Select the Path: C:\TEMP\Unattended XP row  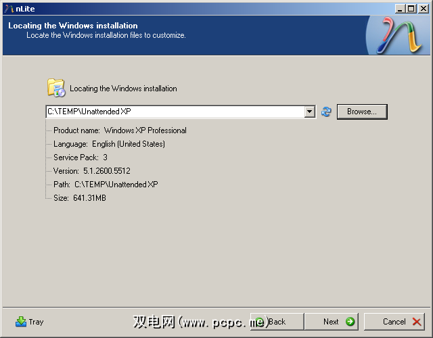[106, 185]
